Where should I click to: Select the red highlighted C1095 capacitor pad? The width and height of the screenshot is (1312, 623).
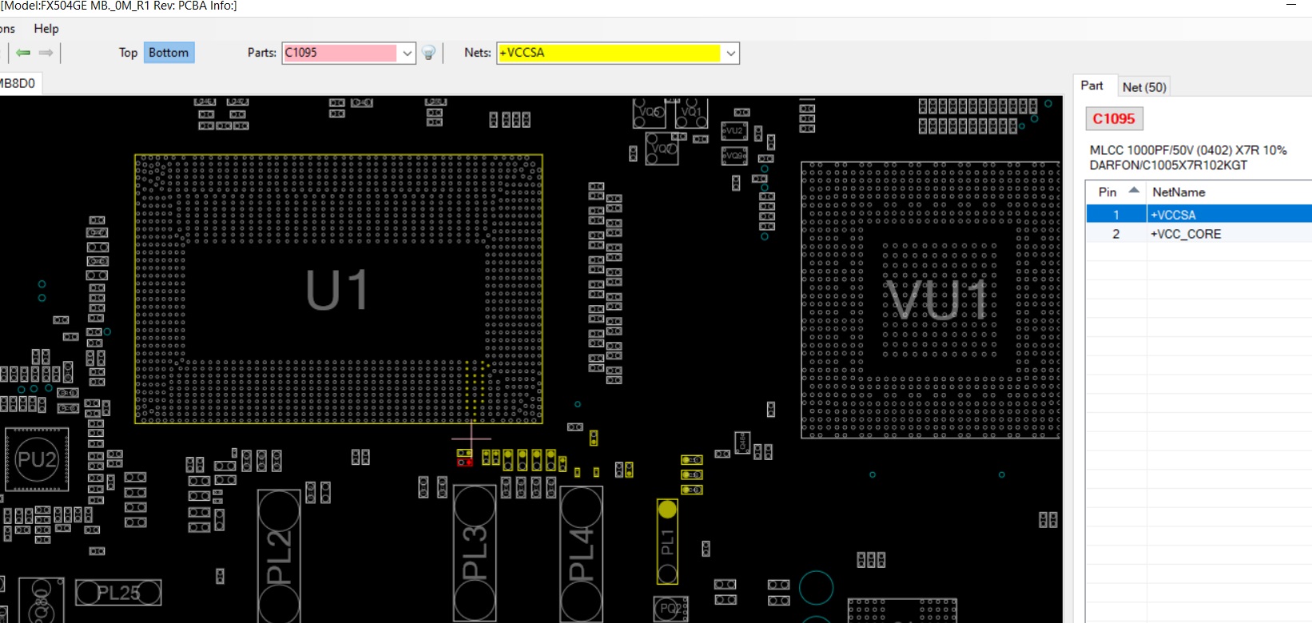(464, 462)
